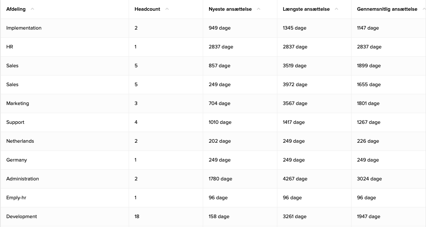This screenshot has width=426, height=227.
Task: Click the Nyeste ansættelse header label
Action: (x=230, y=9)
